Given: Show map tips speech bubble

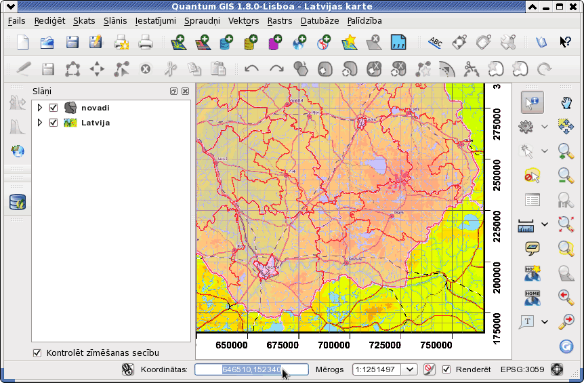Looking at the screenshot, I should click(532, 248).
